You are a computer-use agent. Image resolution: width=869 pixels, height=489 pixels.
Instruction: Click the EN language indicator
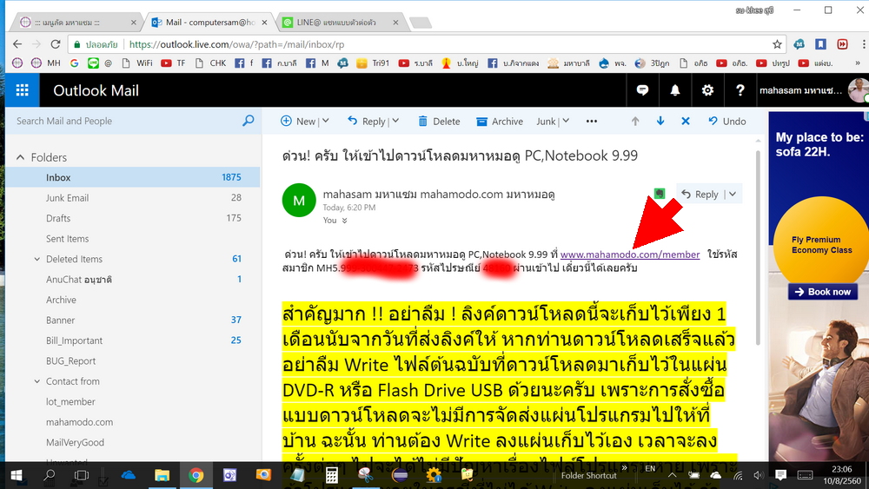[650, 468]
